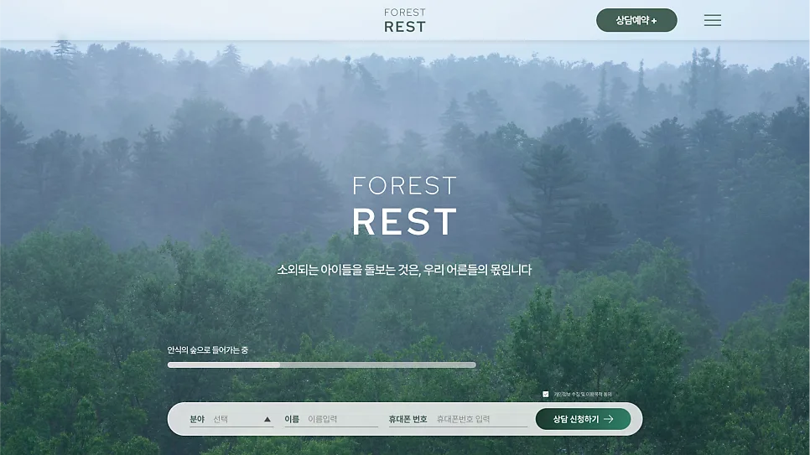
Task: Open the hamburger menu icon
Action: point(713,20)
